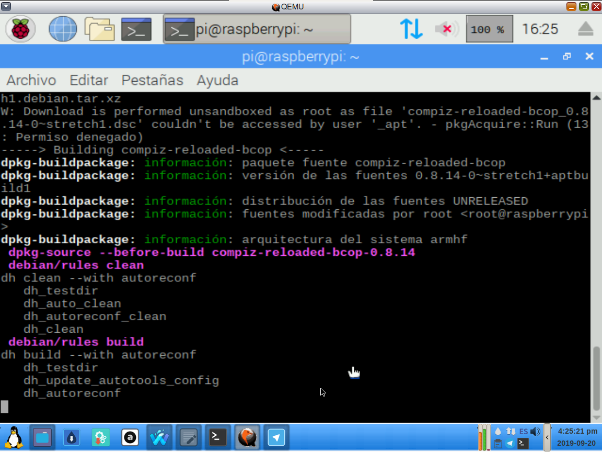Open the Tux penguin start menu
This screenshot has width=602, height=452.
coord(14,437)
